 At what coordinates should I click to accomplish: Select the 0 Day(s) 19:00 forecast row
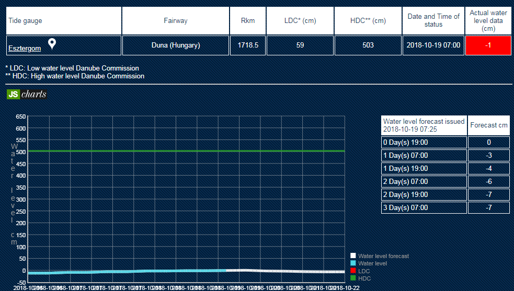(424, 142)
